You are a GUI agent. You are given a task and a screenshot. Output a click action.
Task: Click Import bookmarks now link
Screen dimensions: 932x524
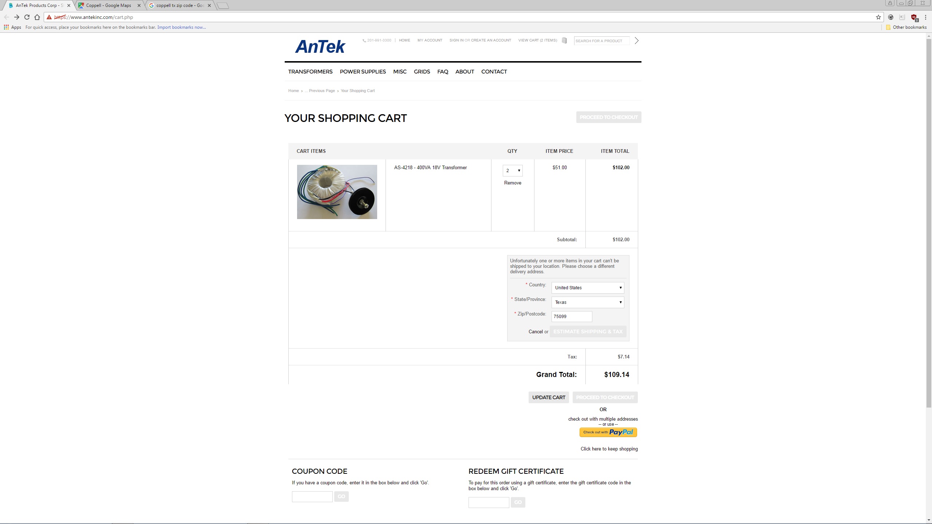(x=181, y=27)
